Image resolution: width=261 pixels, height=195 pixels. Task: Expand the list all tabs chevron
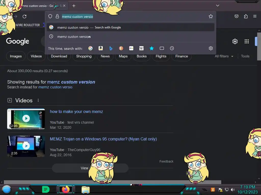218,6
